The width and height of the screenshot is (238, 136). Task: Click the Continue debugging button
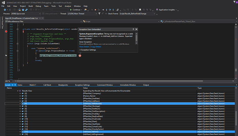tap(75, 10)
